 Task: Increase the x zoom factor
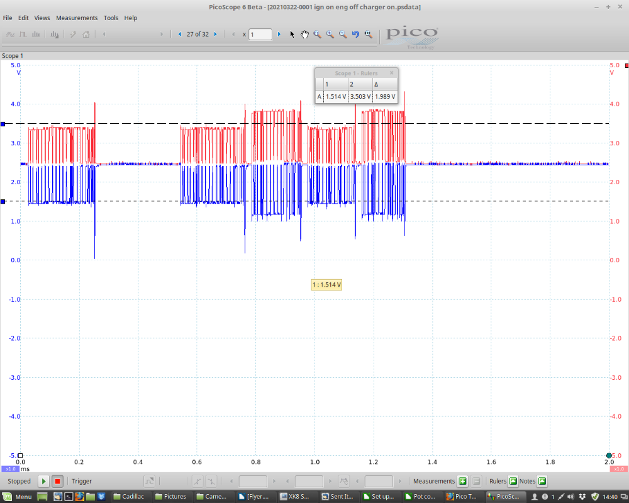click(279, 35)
